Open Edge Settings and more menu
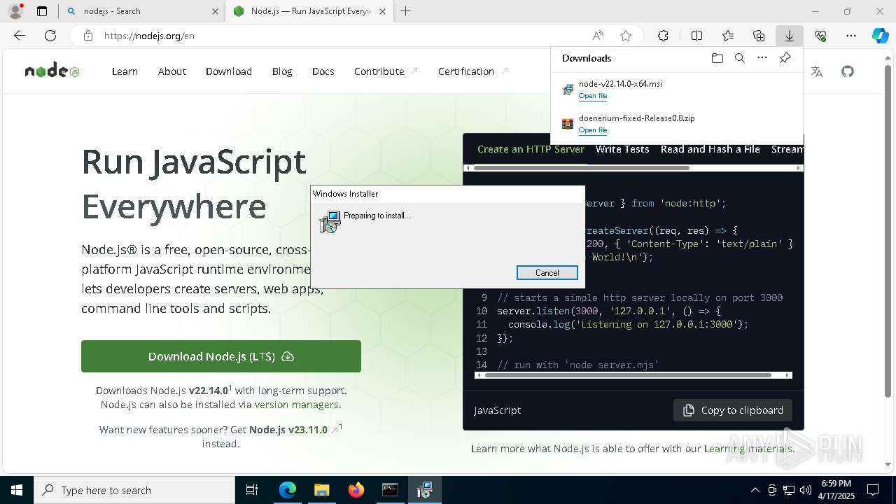The image size is (896, 504). pos(851,36)
